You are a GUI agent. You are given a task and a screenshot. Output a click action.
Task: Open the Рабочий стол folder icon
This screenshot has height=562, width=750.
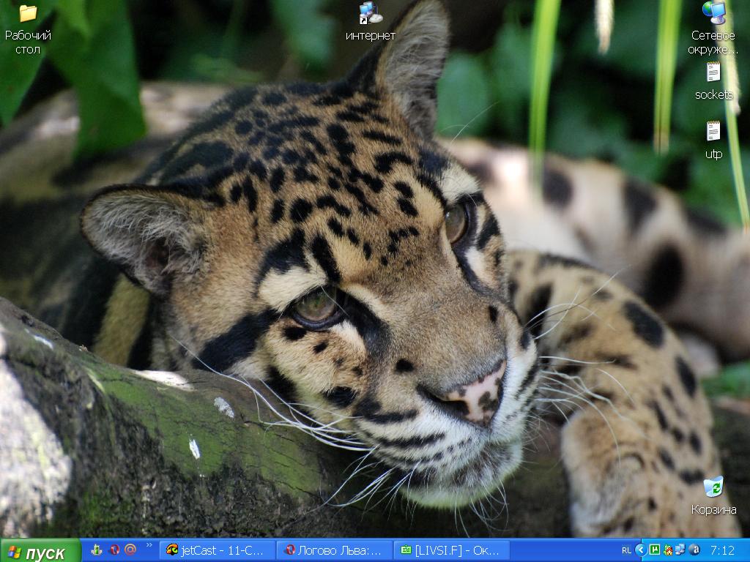pyautogui.click(x=28, y=13)
